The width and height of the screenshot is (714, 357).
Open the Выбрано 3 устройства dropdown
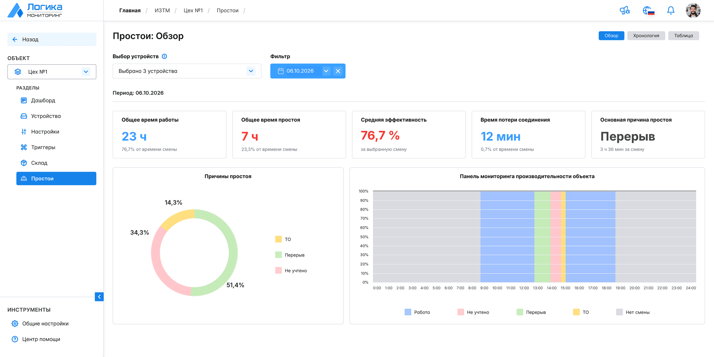coord(187,71)
